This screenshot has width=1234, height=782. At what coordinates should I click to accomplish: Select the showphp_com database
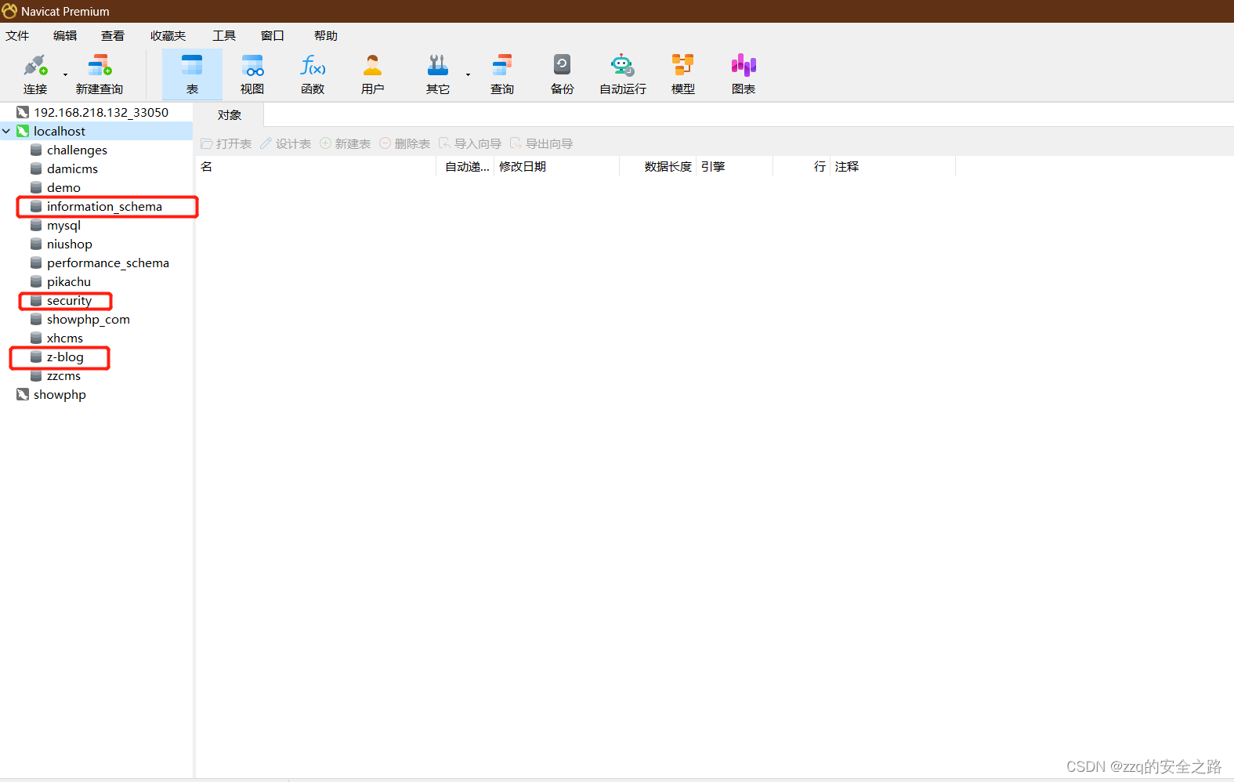88,319
